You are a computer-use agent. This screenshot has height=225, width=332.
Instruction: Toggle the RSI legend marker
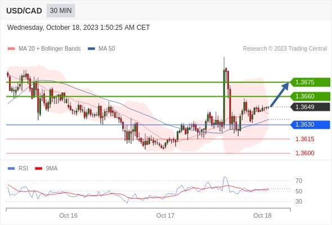point(11,169)
